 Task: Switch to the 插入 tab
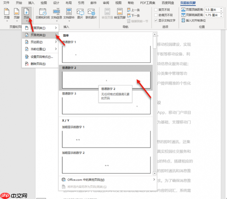click(31, 3)
